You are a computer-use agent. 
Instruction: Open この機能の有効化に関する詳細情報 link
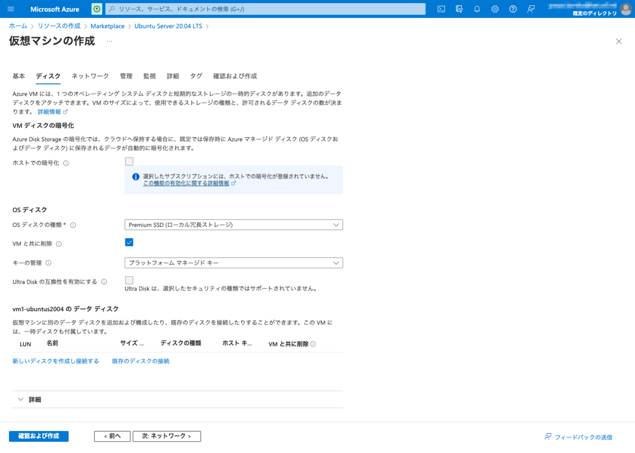coord(186,184)
